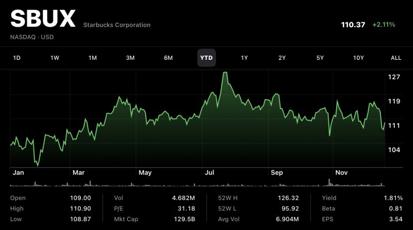Click the Sep axis label
This screenshot has width=413, height=230.
277,172
